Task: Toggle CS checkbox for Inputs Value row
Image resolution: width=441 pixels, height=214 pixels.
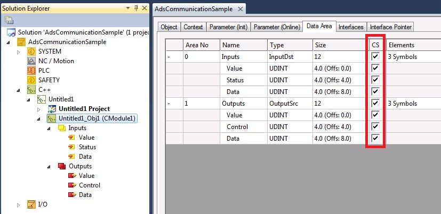Action: click(x=375, y=69)
